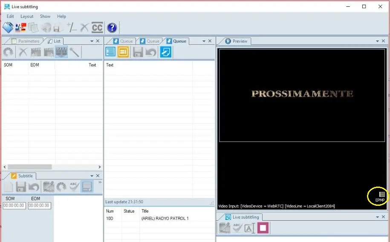Click the blue text lines icon in Queue panel

(x=110, y=52)
